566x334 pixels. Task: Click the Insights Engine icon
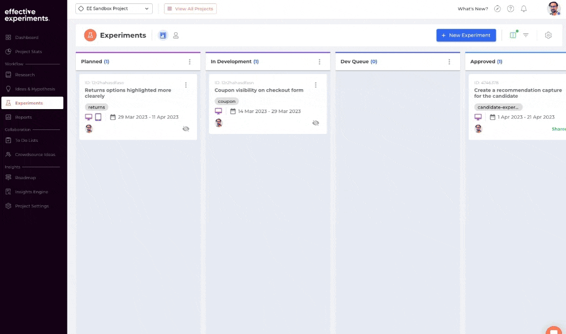click(x=8, y=192)
